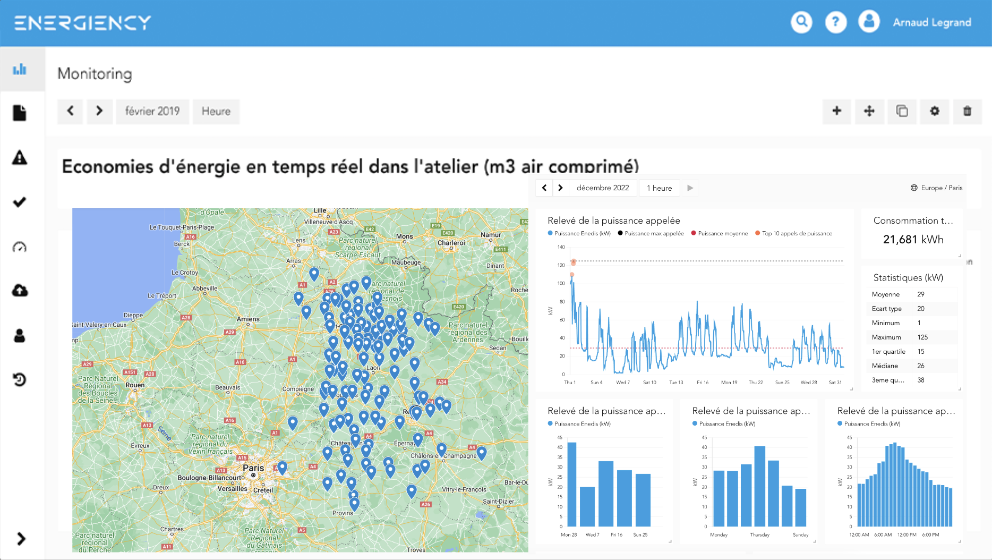Click the Europe / Paris timezone link
Viewport: 992px width, 560px height.
[936, 188]
